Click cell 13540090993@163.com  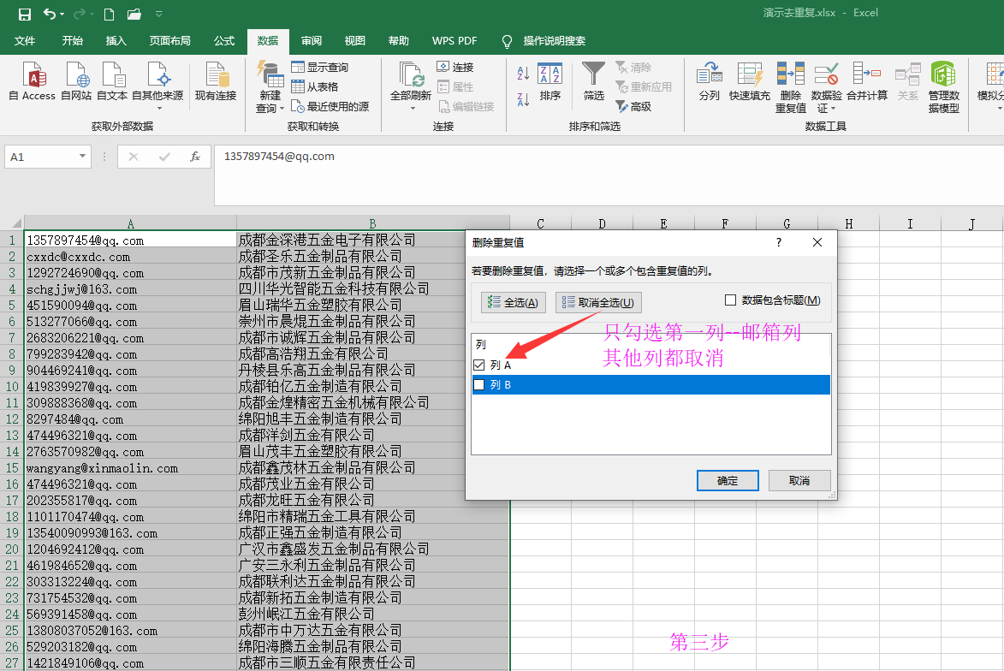click(131, 532)
